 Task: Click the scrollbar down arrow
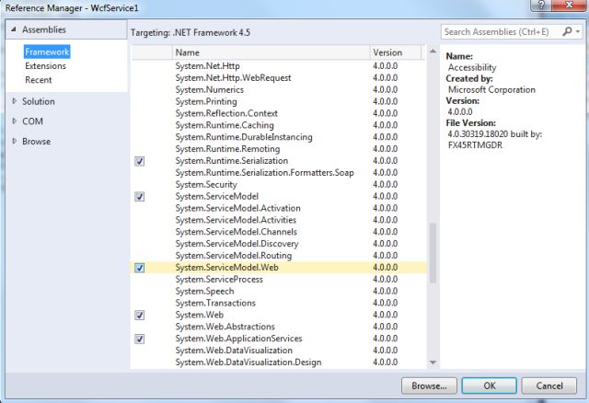click(433, 363)
